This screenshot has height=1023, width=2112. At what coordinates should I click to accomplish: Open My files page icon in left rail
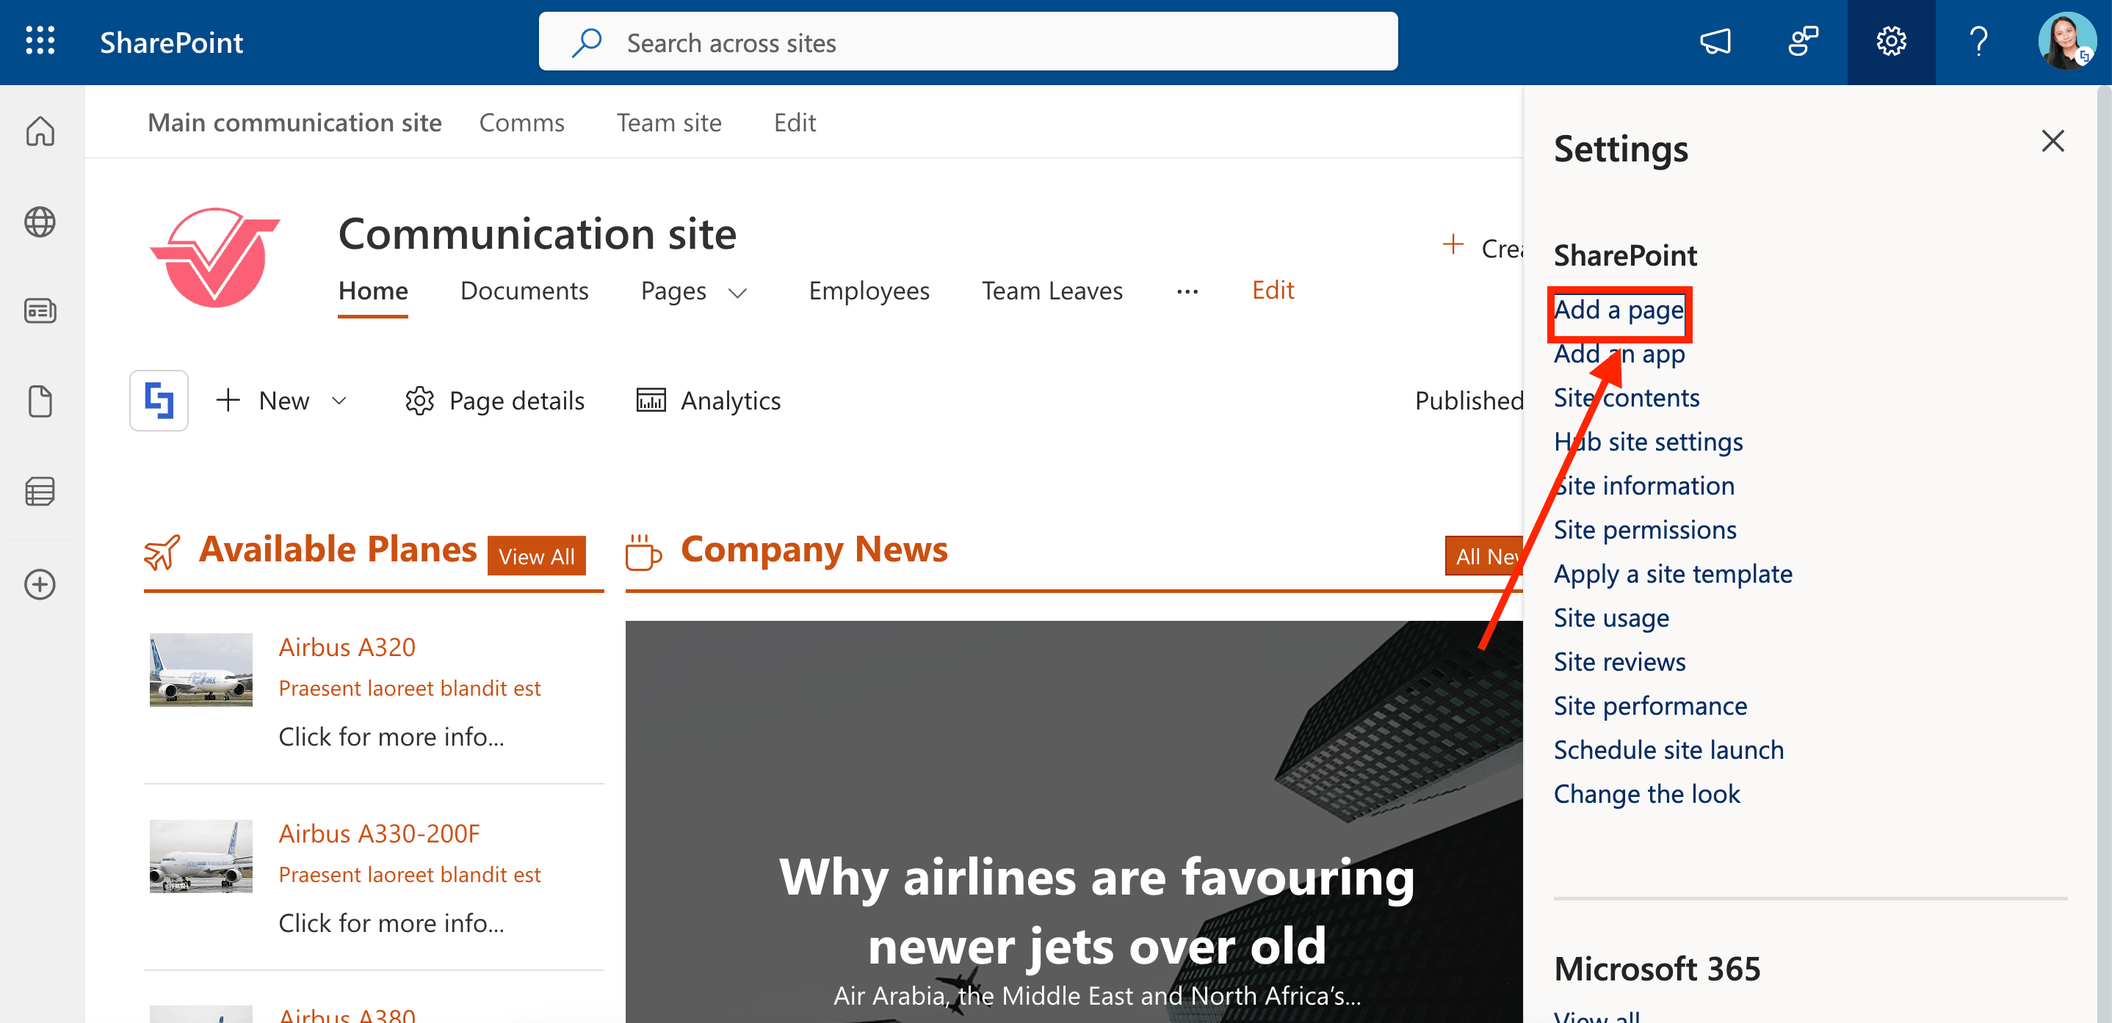coord(40,401)
